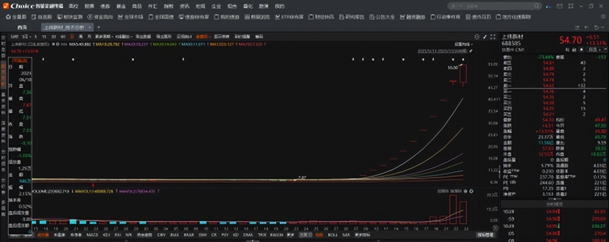This screenshot has height=242, width=609.
Task: Click the magnifier icon in the search box
Action: (536, 6)
